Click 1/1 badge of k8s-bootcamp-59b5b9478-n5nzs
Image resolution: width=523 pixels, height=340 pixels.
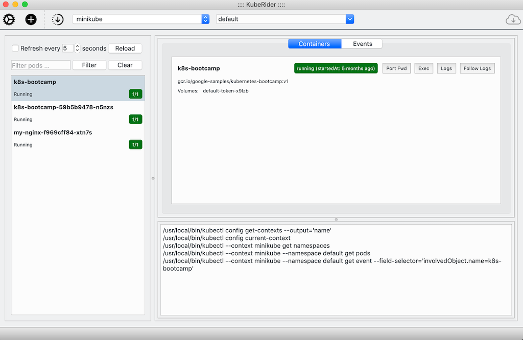(x=135, y=119)
